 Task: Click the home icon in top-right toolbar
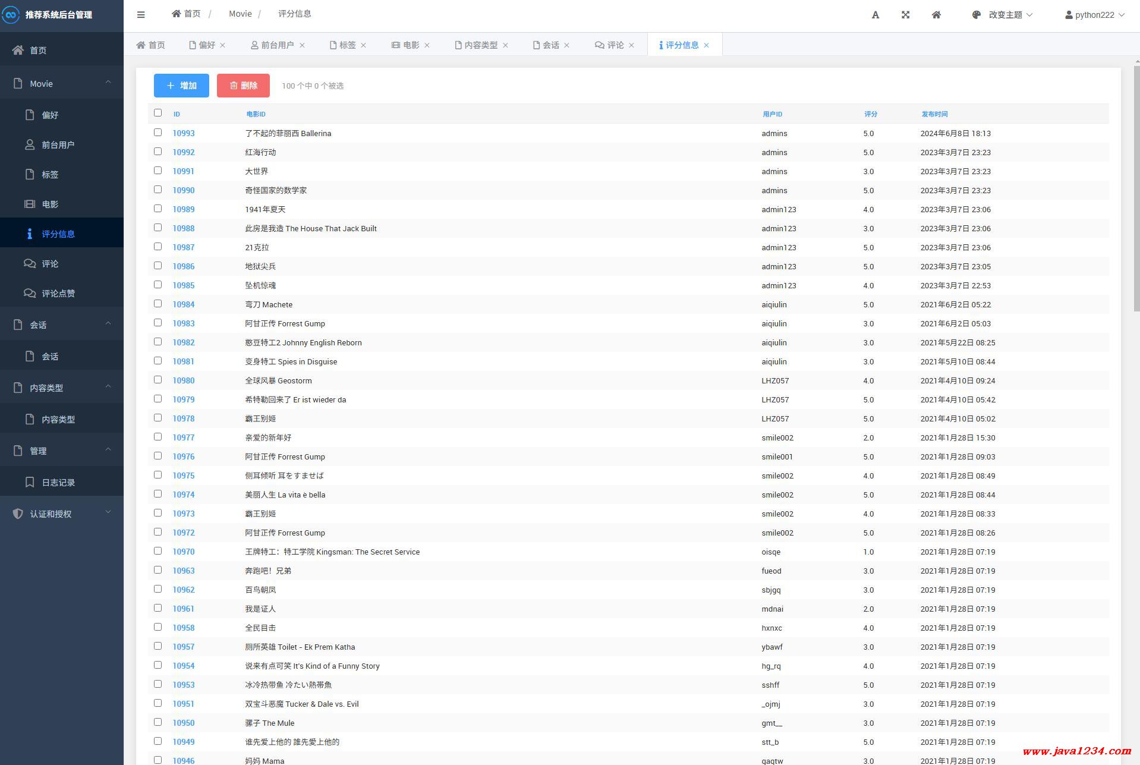936,15
